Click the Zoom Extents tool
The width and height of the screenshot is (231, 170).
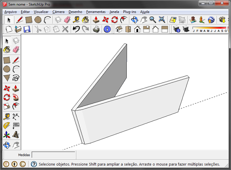[x=162, y=20]
